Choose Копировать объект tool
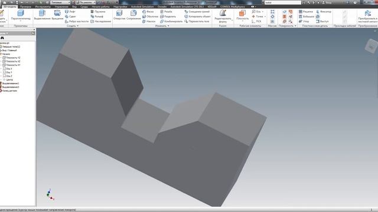Screen dimensions: 378x212 (x=197, y=16)
